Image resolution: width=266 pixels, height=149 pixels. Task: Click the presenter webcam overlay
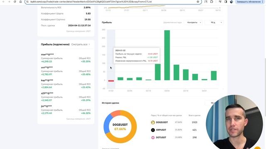click(x=234, y=122)
